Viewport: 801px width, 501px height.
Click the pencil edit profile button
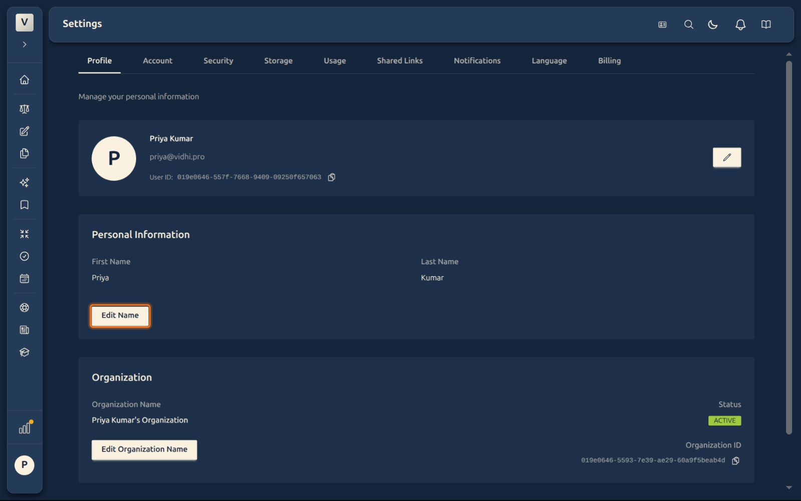727,157
